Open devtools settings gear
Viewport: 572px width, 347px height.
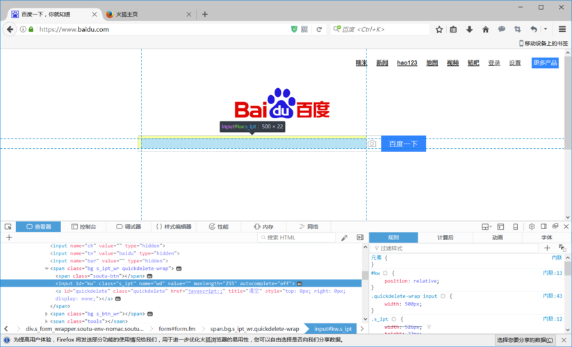[532, 226]
